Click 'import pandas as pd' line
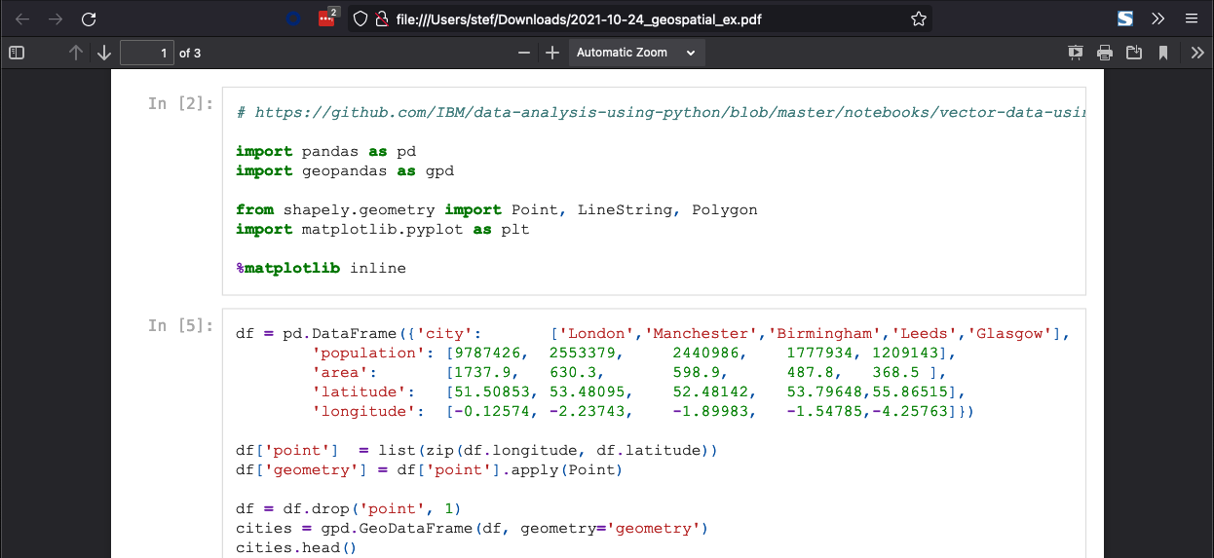 pyautogui.click(x=327, y=151)
